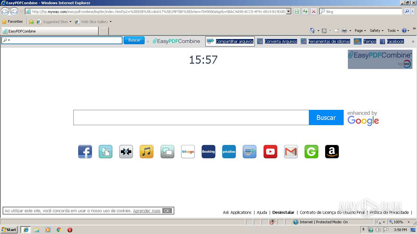Open the PDF combine shortcut tile

[x=106, y=152]
